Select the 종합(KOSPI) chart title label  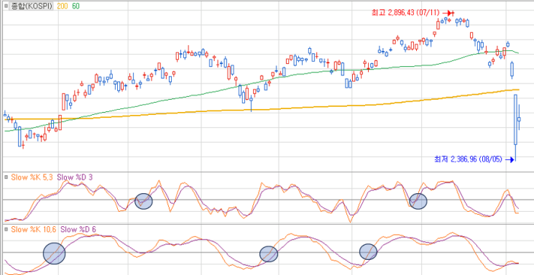click(x=31, y=6)
